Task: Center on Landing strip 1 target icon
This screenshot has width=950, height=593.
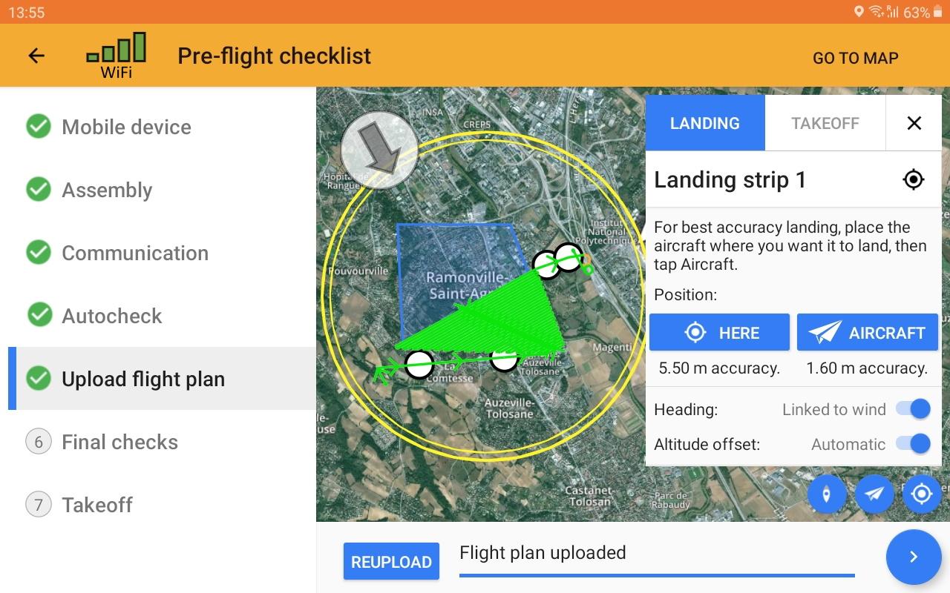Action: pyautogui.click(x=913, y=179)
